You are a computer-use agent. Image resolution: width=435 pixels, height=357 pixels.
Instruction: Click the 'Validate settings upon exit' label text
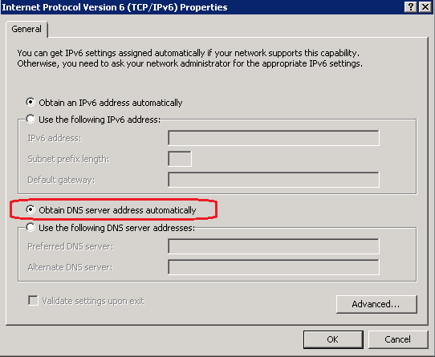coord(93,301)
